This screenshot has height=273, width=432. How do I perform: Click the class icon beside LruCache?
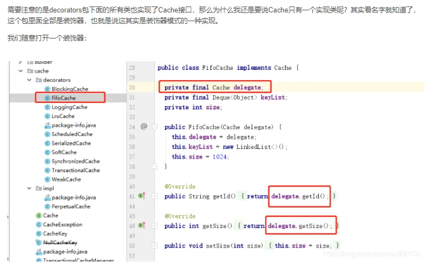(48, 116)
